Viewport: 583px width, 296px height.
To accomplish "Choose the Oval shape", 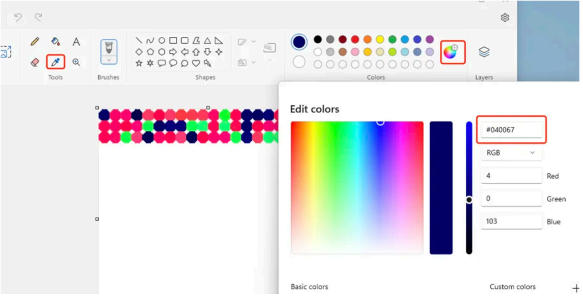I will tap(161, 40).
